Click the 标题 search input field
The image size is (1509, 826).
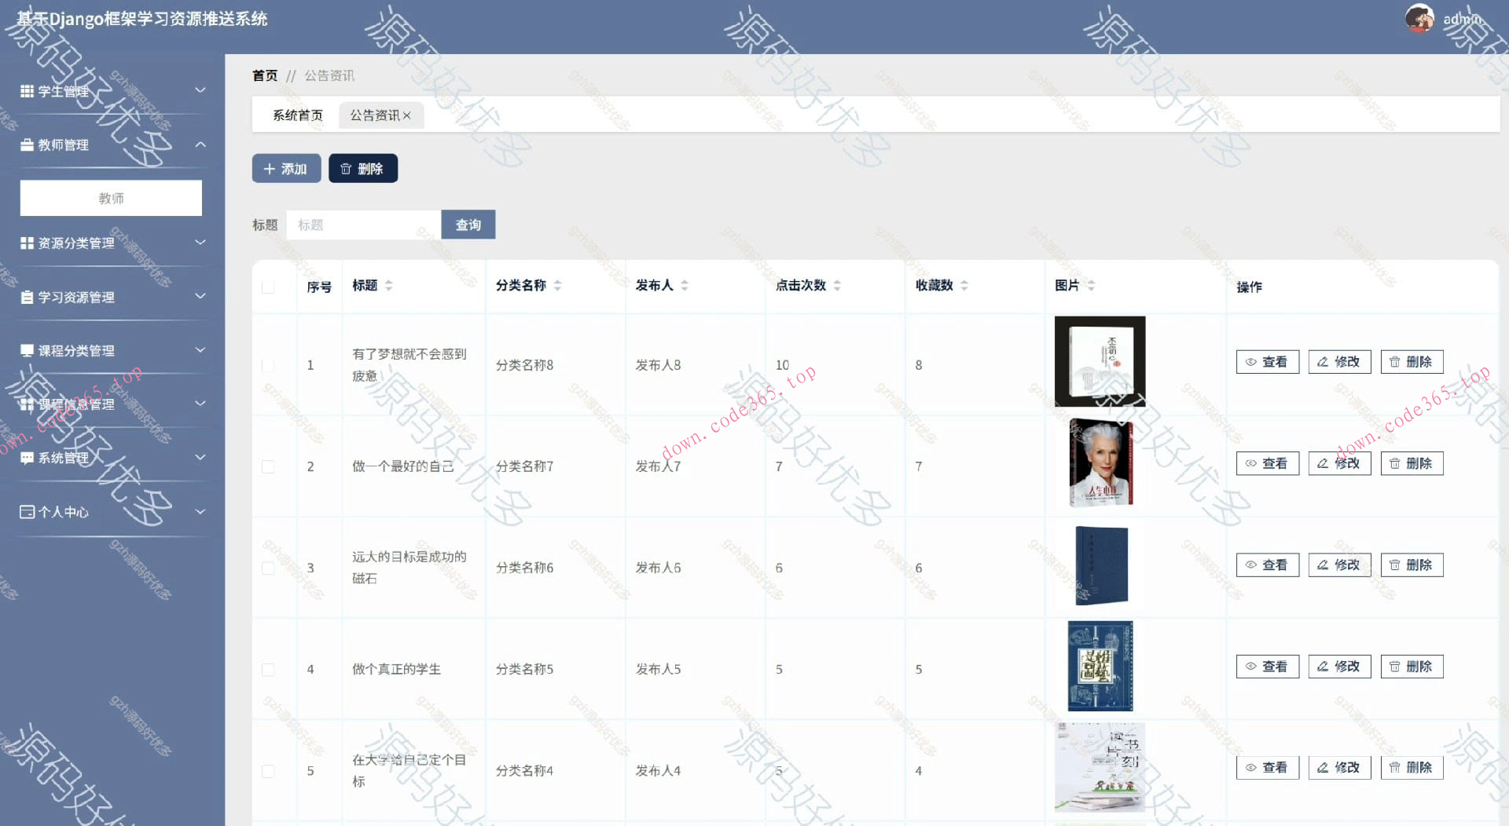363,225
